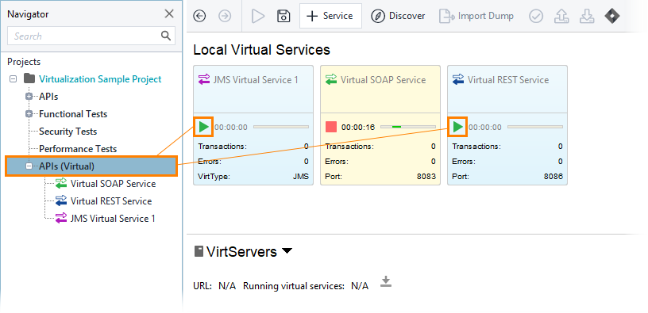Open the Virtual SOAP Service card title
648x313 pixels.
tap(383, 79)
